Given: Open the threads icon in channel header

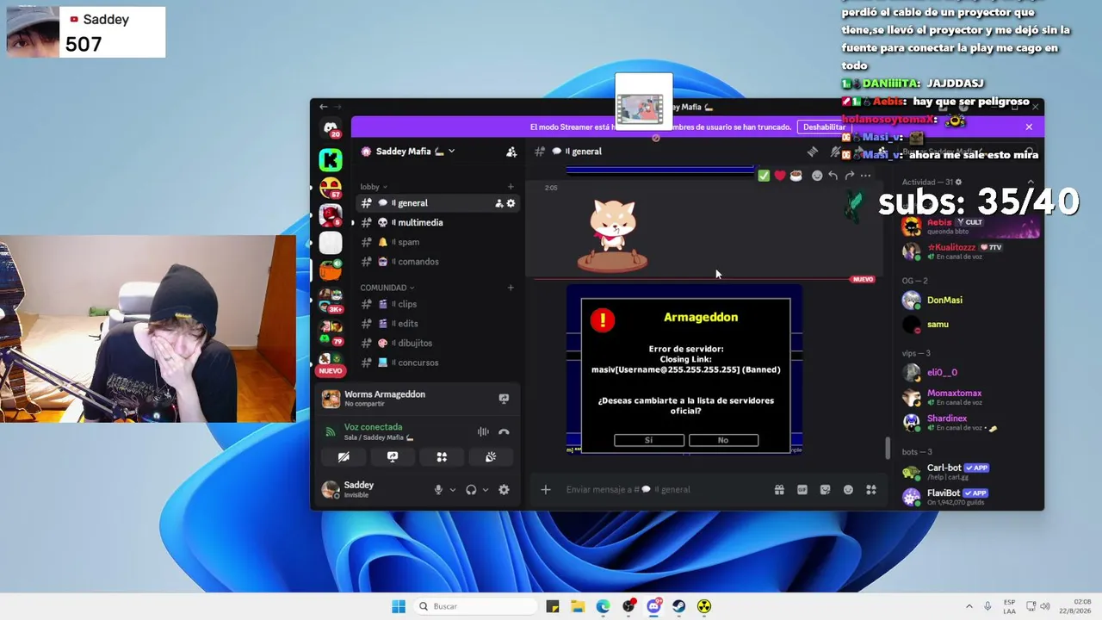Looking at the screenshot, I should click(812, 152).
